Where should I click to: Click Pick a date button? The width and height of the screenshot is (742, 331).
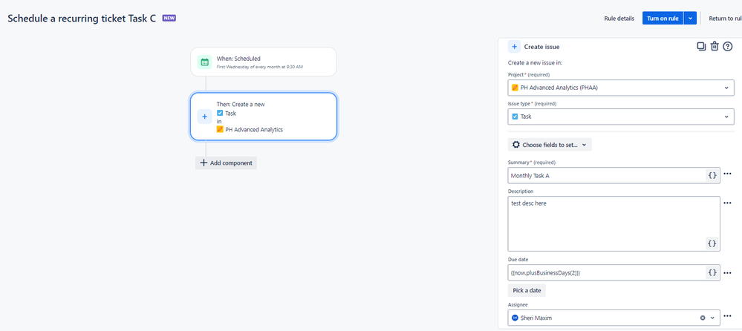click(527, 290)
